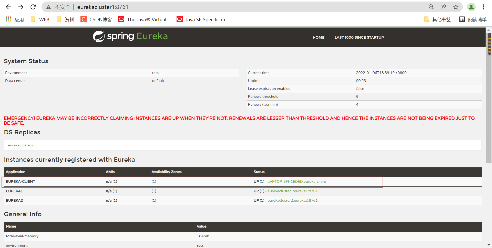Open the Java SE Specification bookmark
This screenshot has width=492, height=248.
pos(203,19)
